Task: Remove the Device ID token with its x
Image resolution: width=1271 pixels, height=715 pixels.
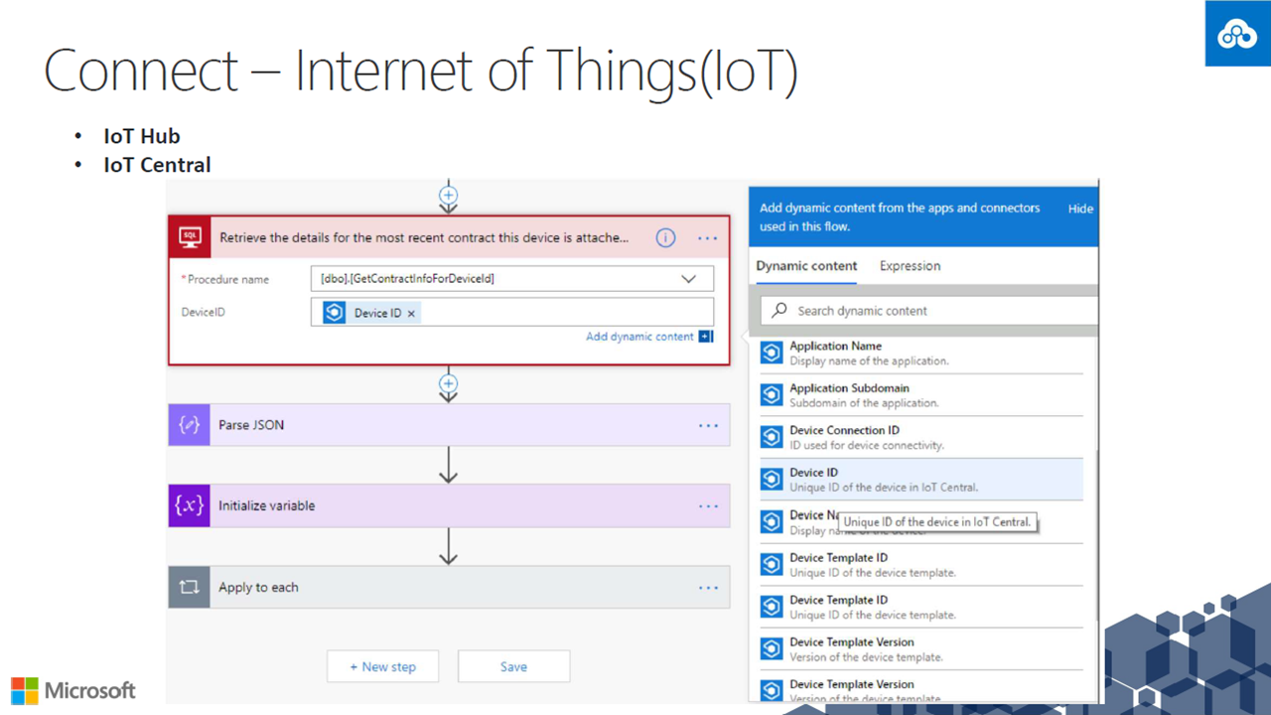Action: pyautogui.click(x=411, y=313)
